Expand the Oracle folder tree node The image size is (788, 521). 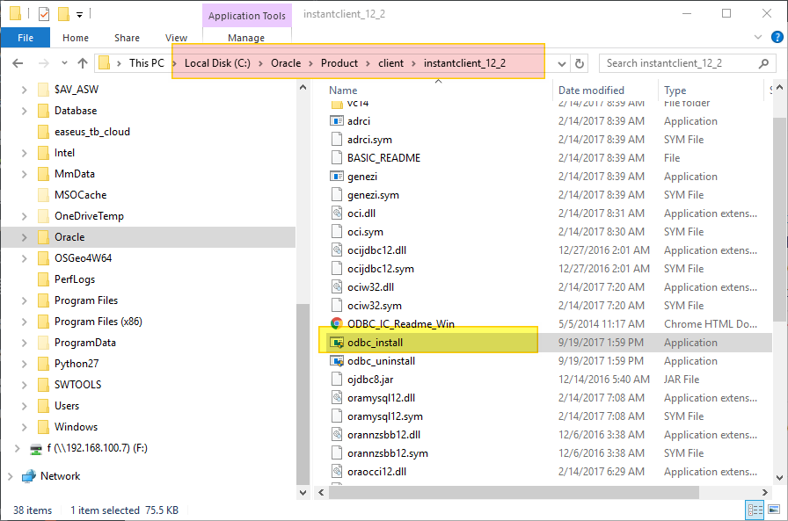point(24,237)
